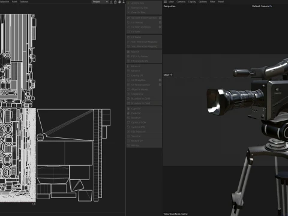Choose Fit UV to Canvas
This screenshot has width=288, height=216.
coord(144,56)
